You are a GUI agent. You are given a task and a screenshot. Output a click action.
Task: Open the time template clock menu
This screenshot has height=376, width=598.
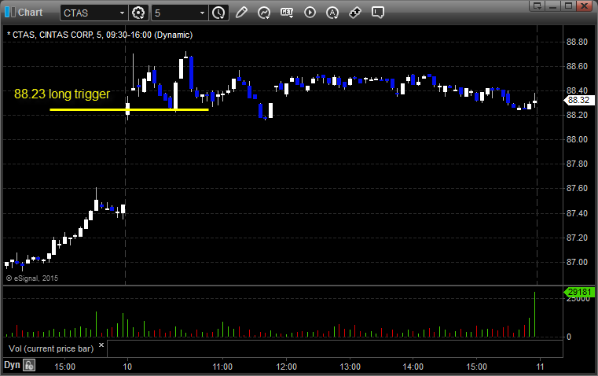point(219,13)
